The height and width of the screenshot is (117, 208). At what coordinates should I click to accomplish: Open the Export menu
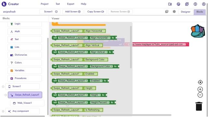71,4
